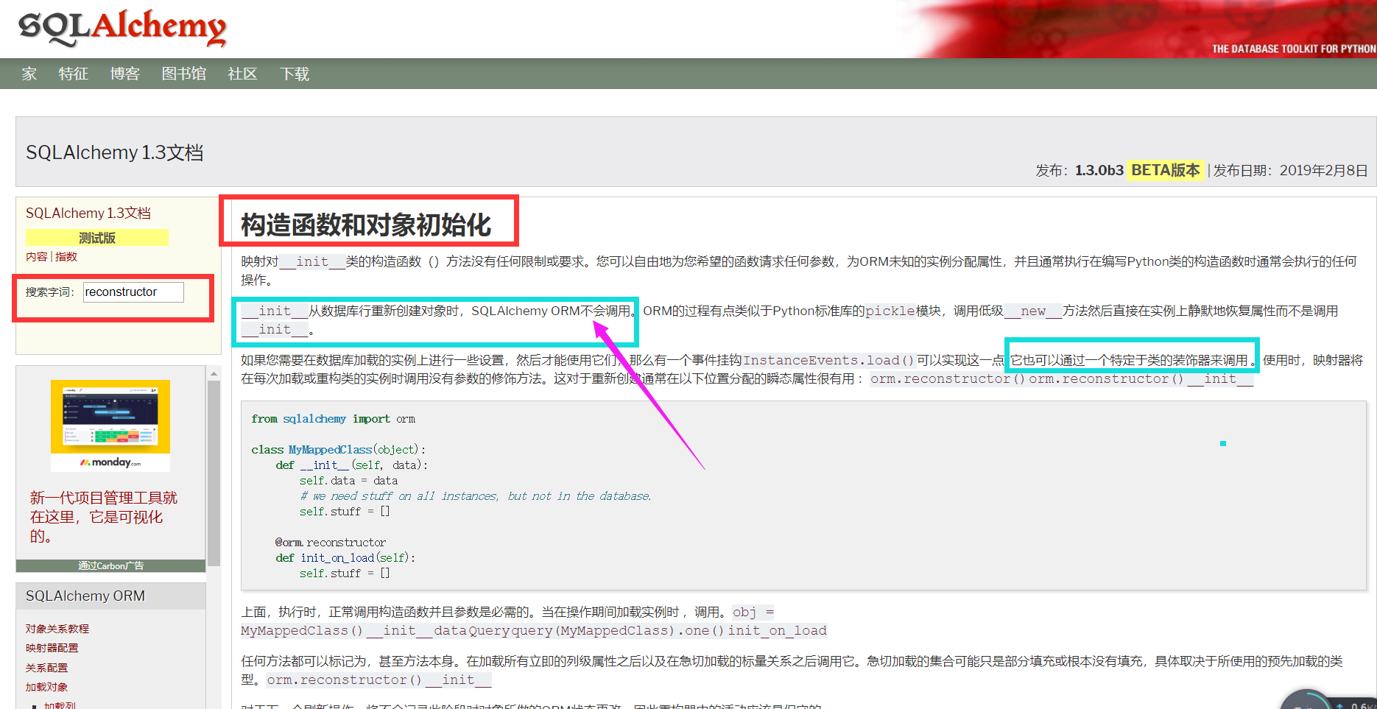Viewport: 1377px width, 709px height.
Task: Open the 对象关系教程 sidebar link
Action: pos(56,628)
